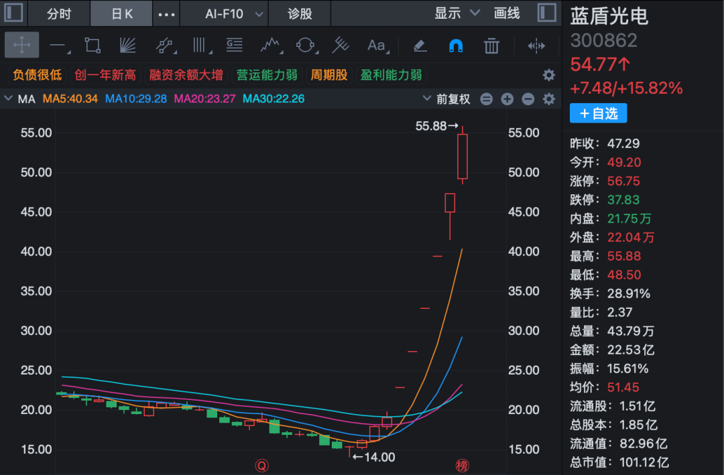Screen dimensions: 724x475
Task: Click the 营运能力弱 tag
Action: (x=267, y=75)
